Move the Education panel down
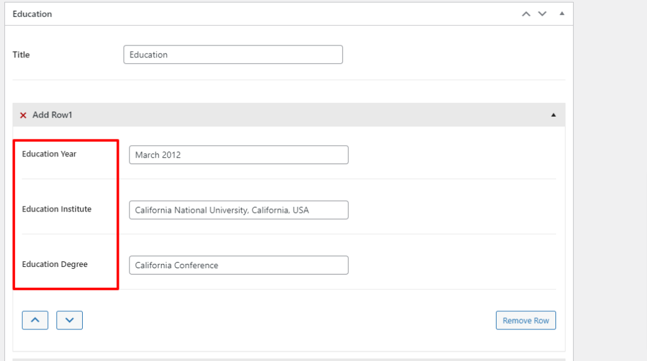This screenshot has height=361, width=647. pyautogui.click(x=542, y=14)
